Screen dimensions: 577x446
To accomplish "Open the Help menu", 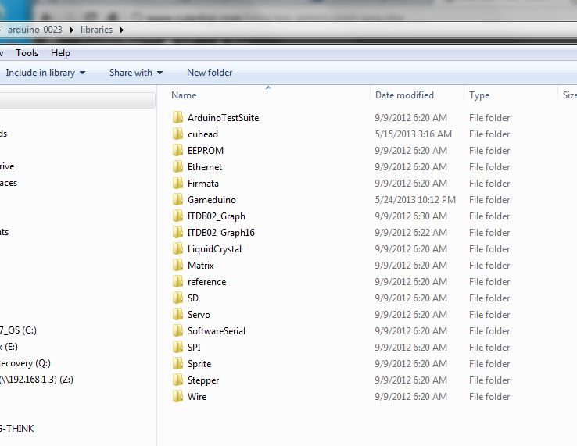I will click(x=60, y=53).
